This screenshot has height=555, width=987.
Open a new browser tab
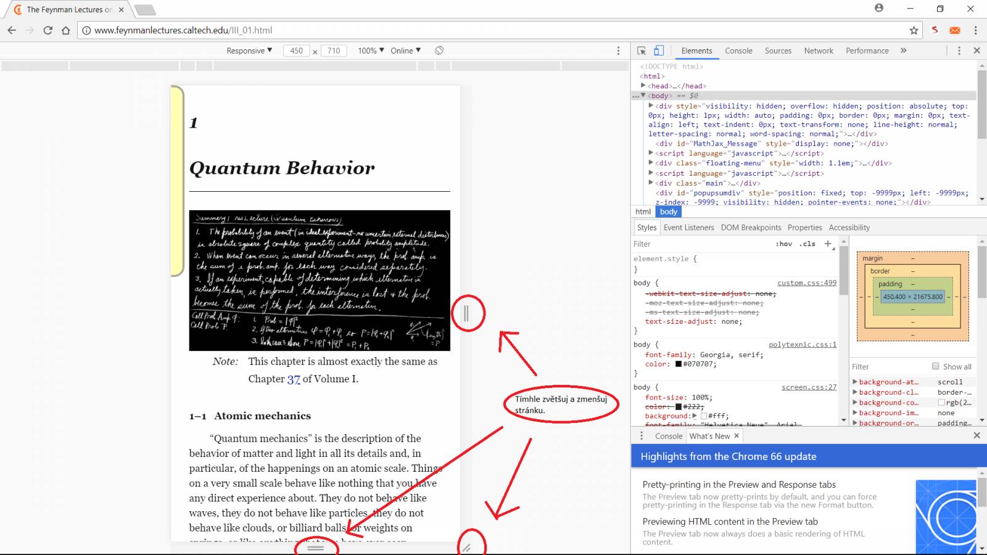click(145, 10)
